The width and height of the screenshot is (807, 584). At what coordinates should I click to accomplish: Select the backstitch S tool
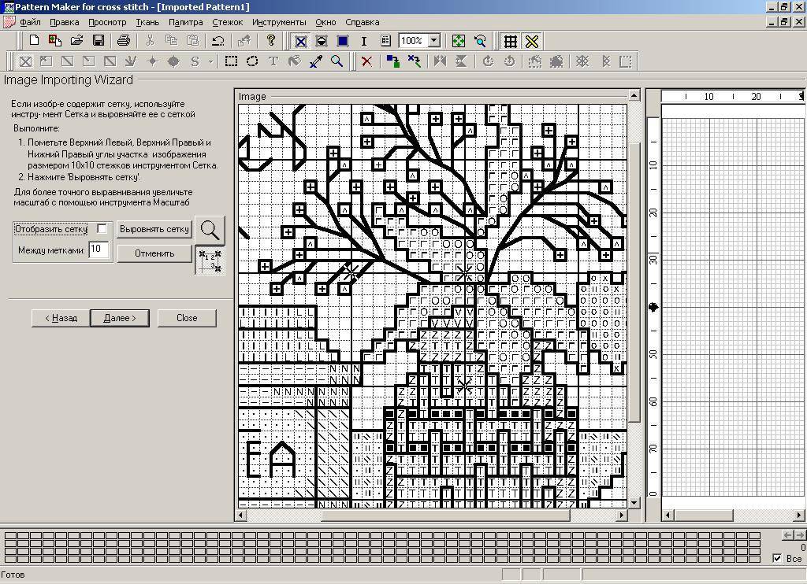195,61
